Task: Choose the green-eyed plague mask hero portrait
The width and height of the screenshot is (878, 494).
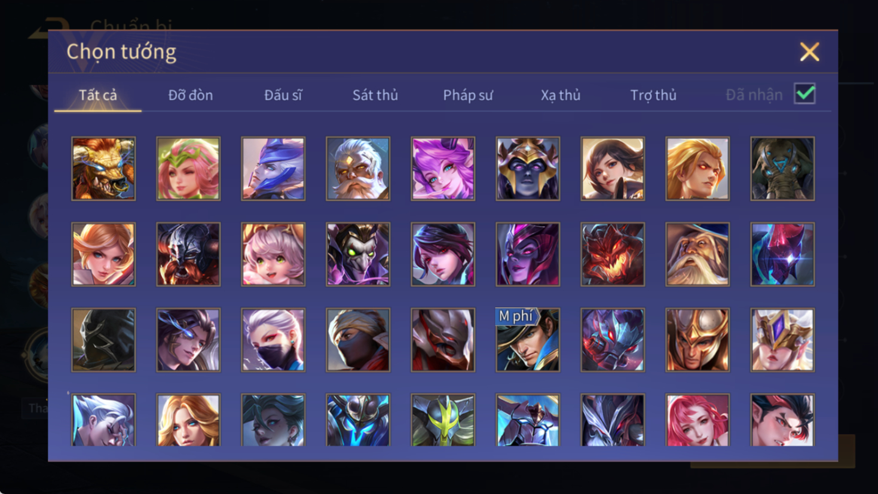Action: point(358,254)
